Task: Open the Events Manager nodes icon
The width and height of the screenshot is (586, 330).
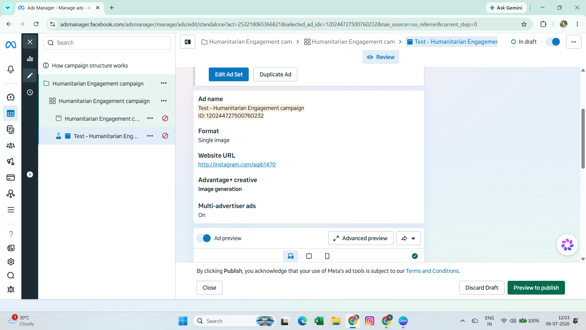Action: [x=11, y=194]
